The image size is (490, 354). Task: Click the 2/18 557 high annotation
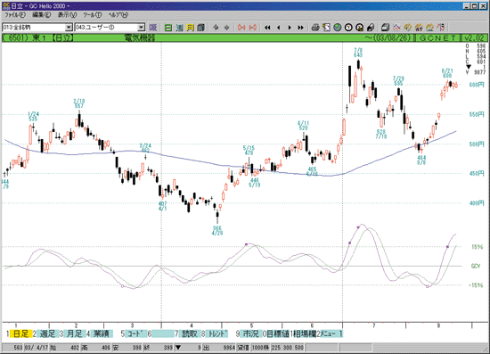79,103
